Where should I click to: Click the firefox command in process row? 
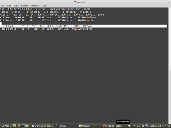[88, 29]
